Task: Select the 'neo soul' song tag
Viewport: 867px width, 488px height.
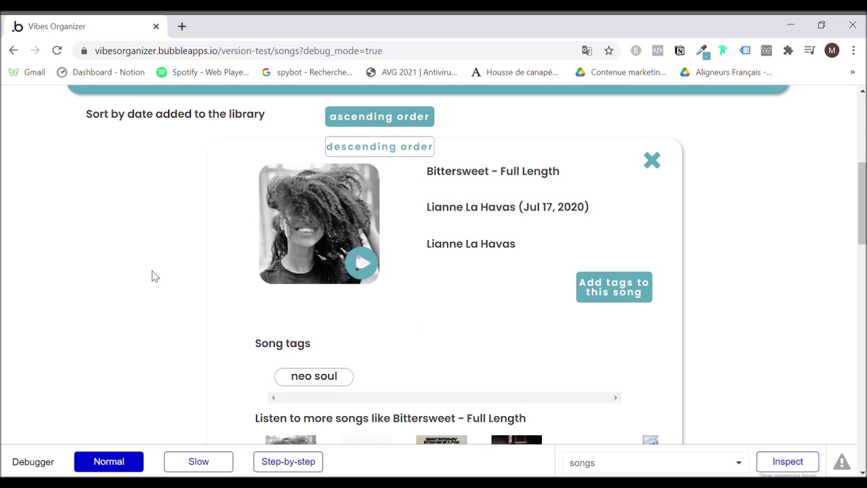Action: (314, 376)
